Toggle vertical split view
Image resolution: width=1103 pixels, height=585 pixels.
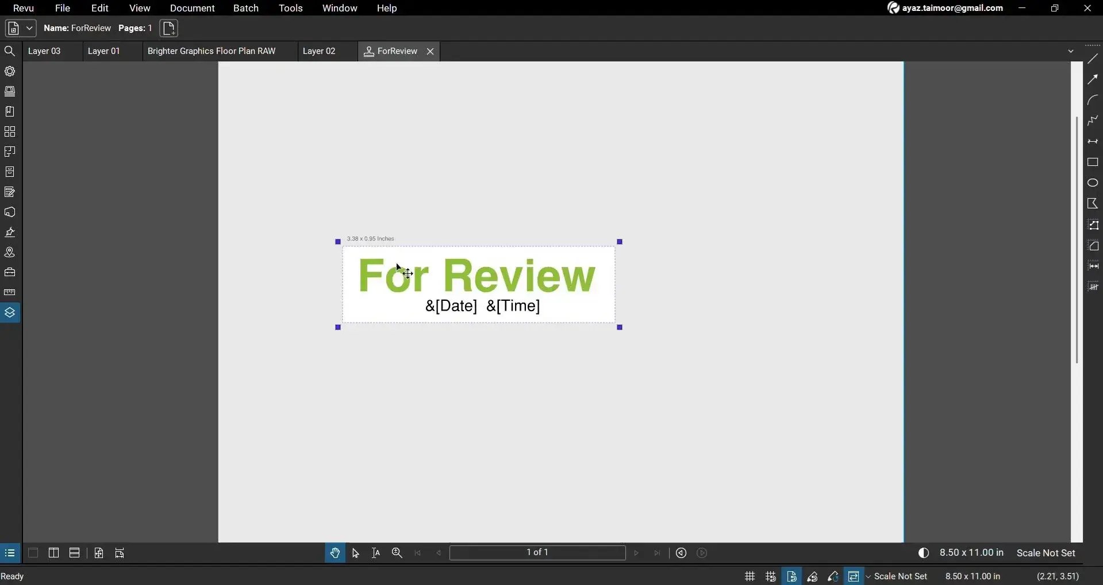click(x=53, y=553)
